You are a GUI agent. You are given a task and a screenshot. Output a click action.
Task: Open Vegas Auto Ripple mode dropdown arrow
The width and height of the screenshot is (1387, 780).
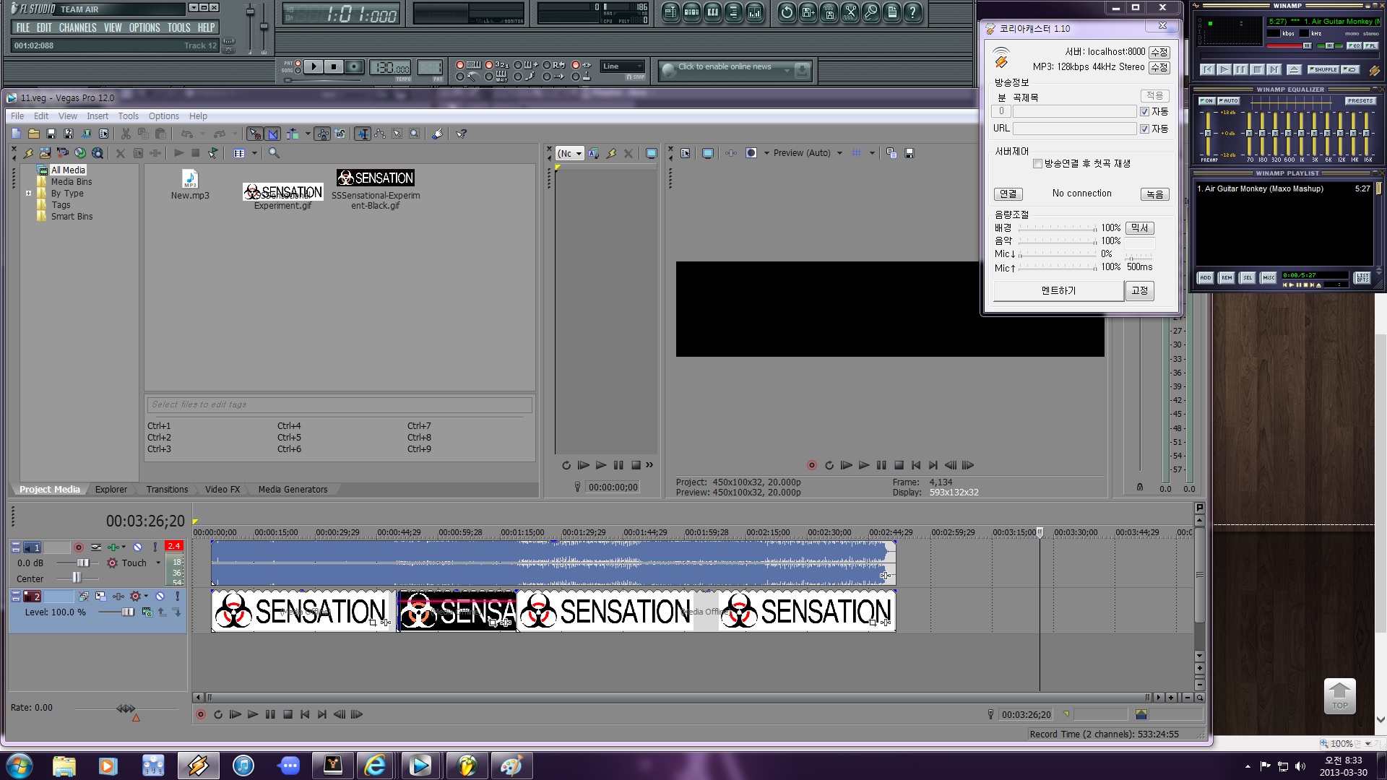[x=308, y=134]
